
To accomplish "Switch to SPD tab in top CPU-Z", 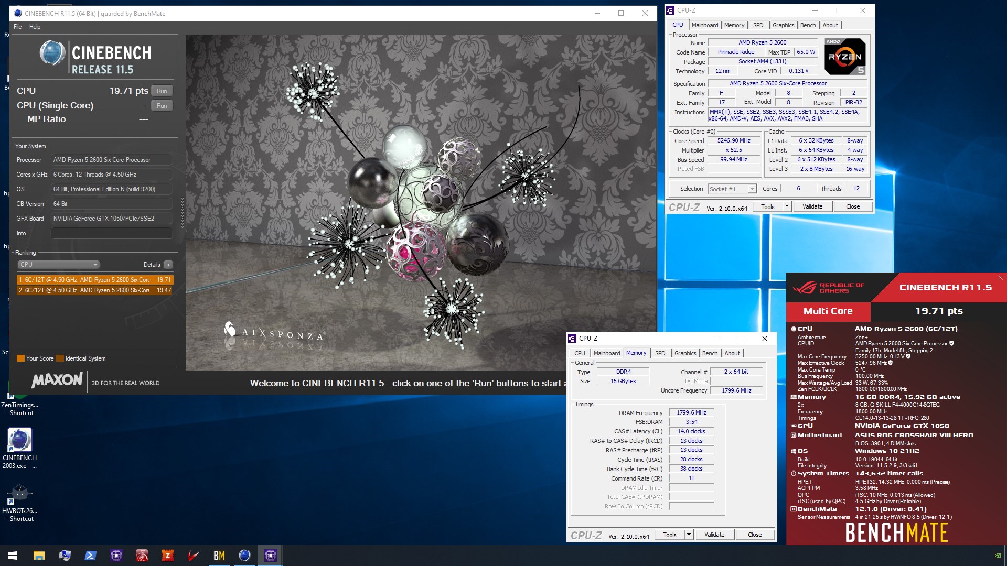I will tap(758, 25).
